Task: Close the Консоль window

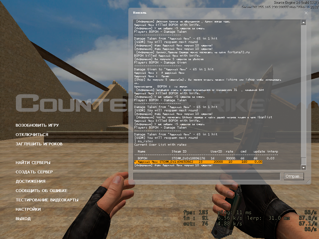Action: click(306, 13)
